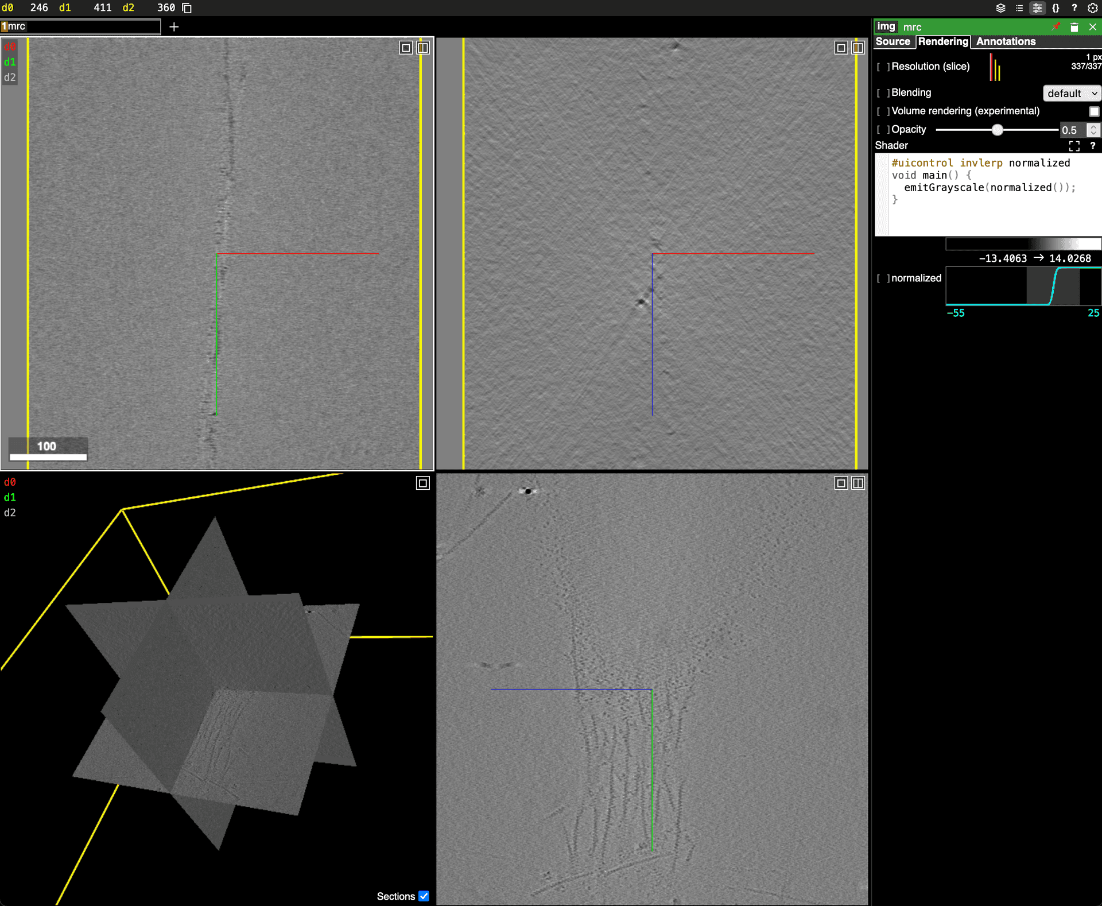Split layout icon in top-left slice panel
The height and width of the screenshot is (906, 1102).
pos(423,48)
